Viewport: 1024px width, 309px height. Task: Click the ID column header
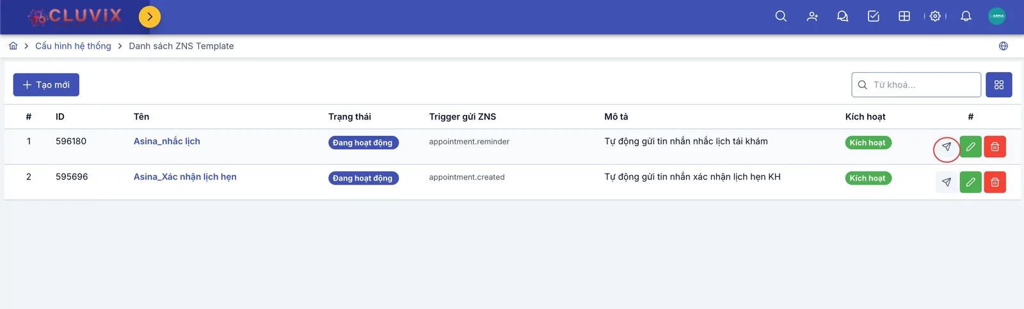pos(60,117)
